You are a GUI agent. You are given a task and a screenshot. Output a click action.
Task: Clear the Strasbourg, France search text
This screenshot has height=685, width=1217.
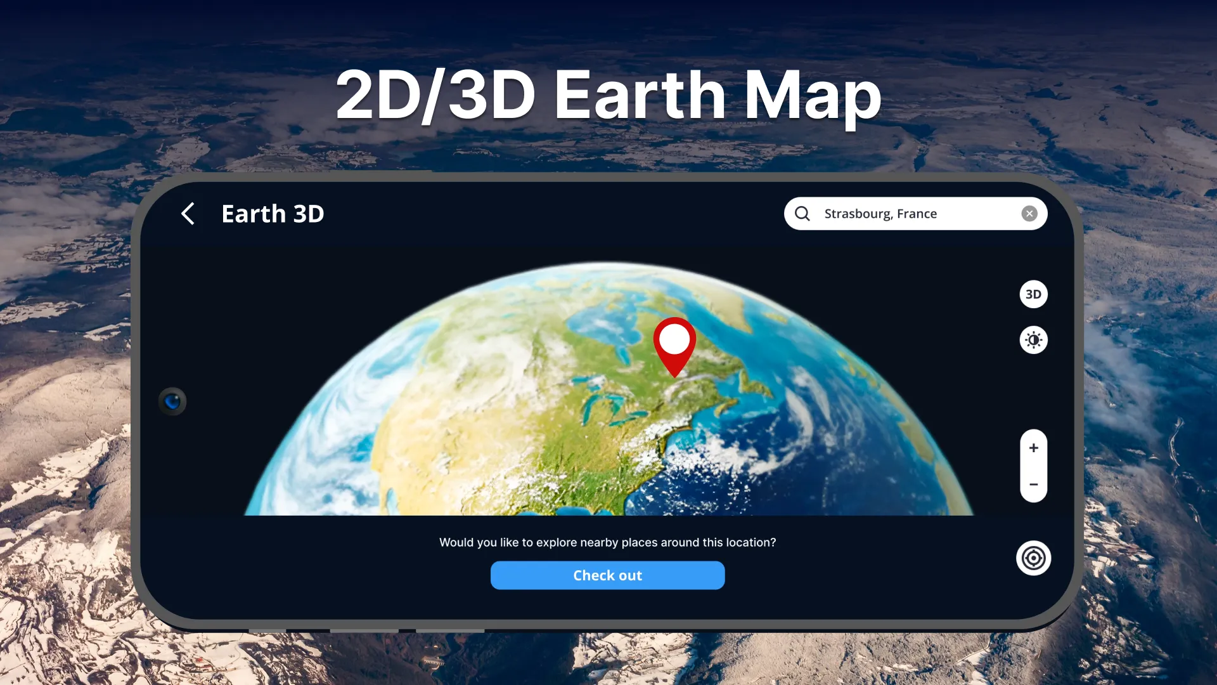1029,214
